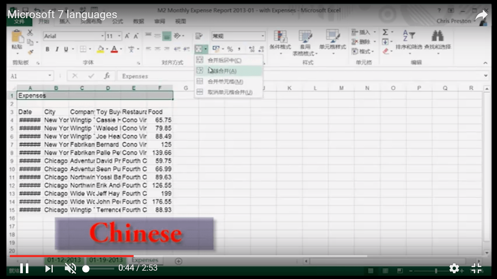Click the Fill down arrow icon
Screen dimensions: 497x279
pos(385,42)
